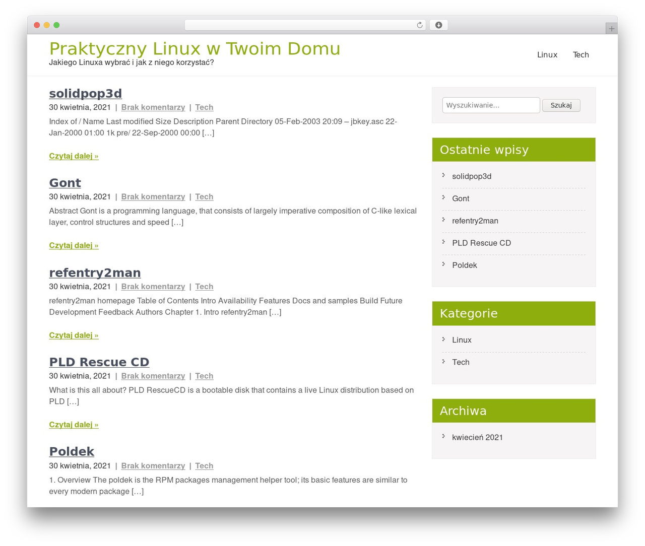645x546 pixels.
Task: Follow Czytaj dalej under Gont
Action: 74,246
